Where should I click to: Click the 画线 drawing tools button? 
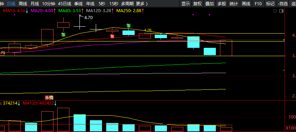click(x=246, y=3)
